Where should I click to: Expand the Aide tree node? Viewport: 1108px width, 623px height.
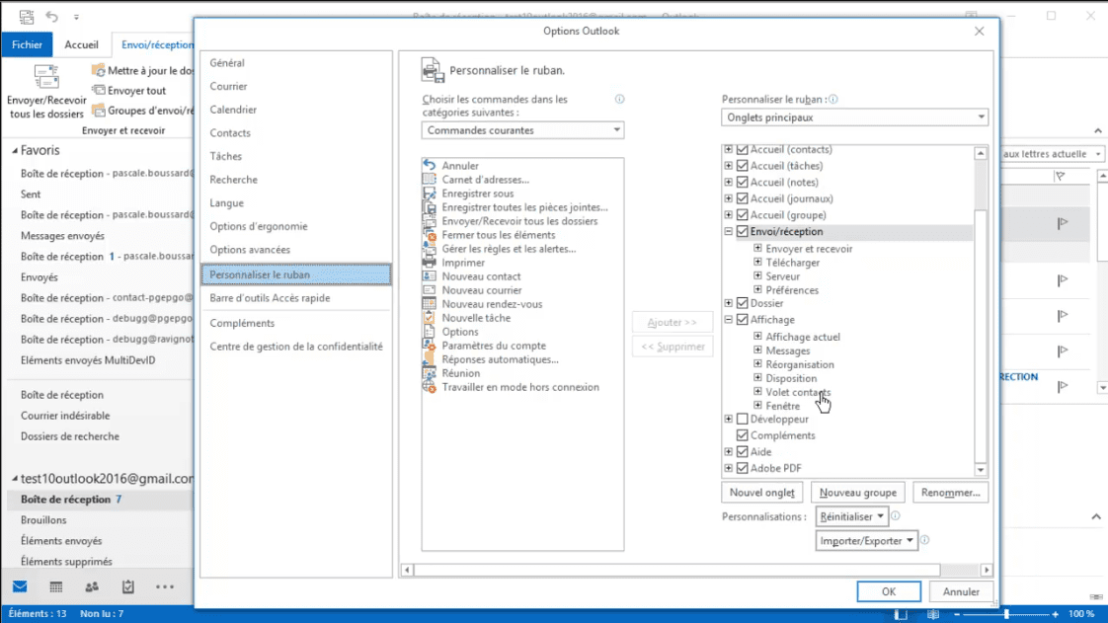(729, 451)
